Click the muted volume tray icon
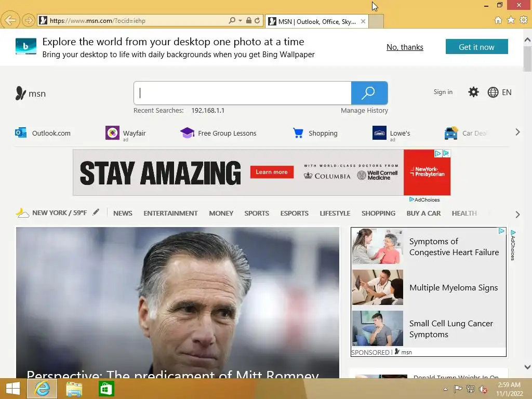The height and width of the screenshot is (399, 532). click(483, 389)
